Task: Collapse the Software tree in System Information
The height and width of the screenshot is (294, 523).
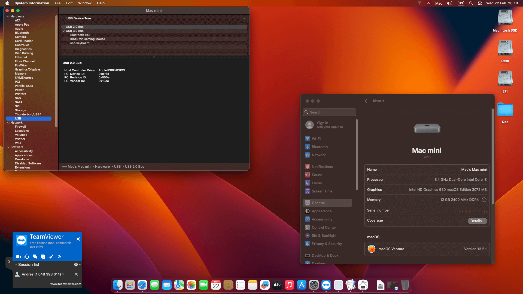Action: click(x=8, y=147)
